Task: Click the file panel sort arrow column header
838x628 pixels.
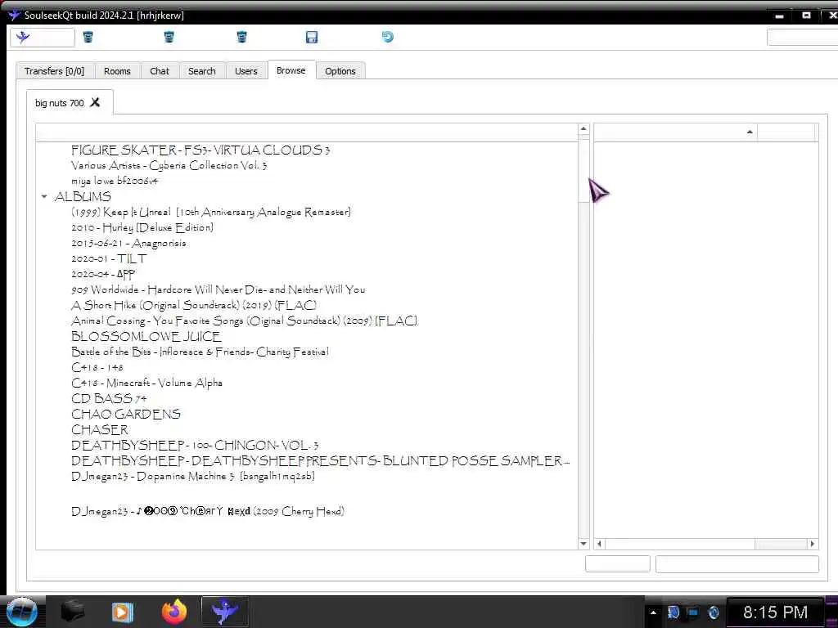Action: coord(675,132)
